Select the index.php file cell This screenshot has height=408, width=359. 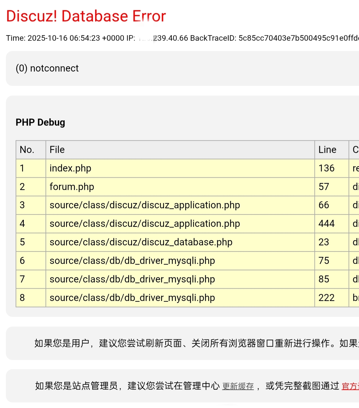tap(70, 168)
